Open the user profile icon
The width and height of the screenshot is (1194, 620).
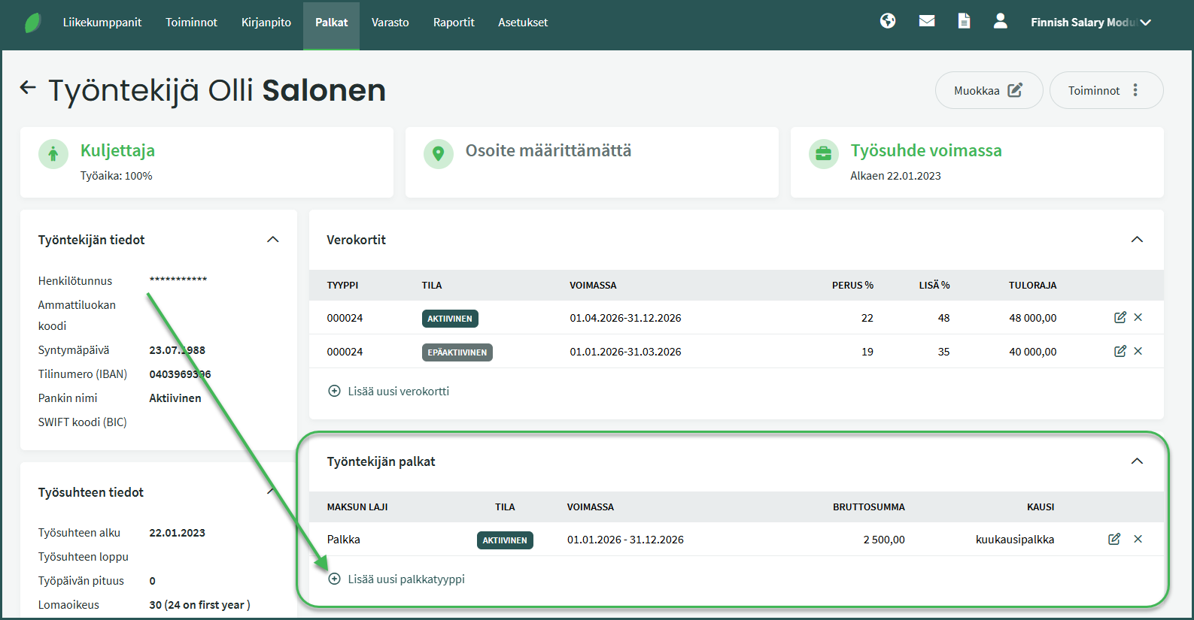pyautogui.click(x=1000, y=21)
